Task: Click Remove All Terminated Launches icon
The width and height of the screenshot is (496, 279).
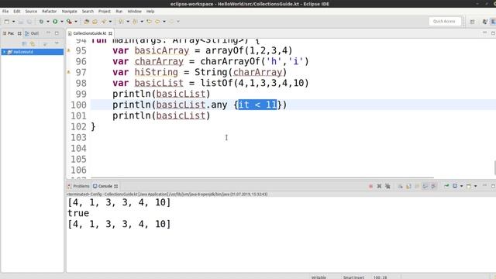Action: coord(387,186)
